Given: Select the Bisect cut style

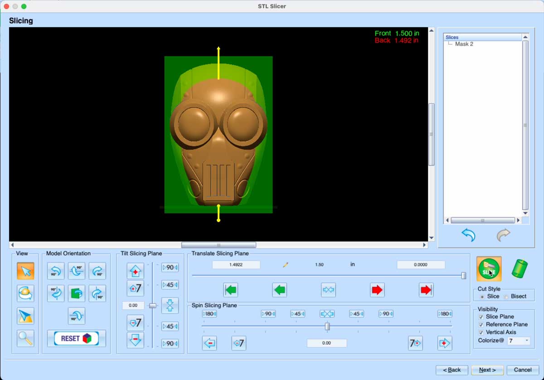Looking at the screenshot, I should pyautogui.click(x=505, y=297).
